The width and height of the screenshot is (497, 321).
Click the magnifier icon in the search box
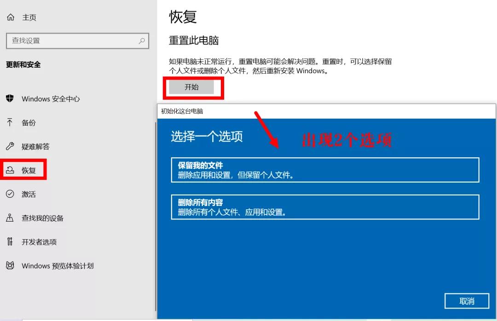click(141, 40)
